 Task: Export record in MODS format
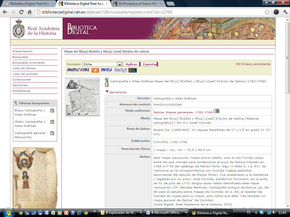click(106, 70)
